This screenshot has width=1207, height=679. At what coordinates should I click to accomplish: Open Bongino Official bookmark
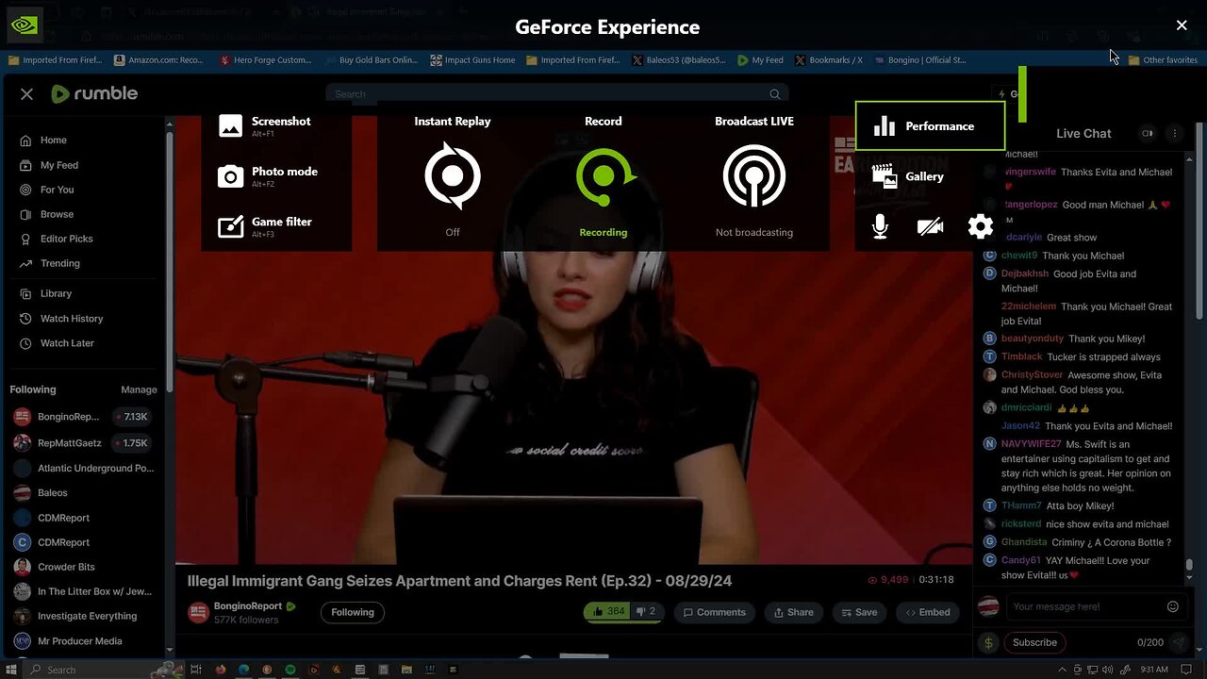coord(920,59)
